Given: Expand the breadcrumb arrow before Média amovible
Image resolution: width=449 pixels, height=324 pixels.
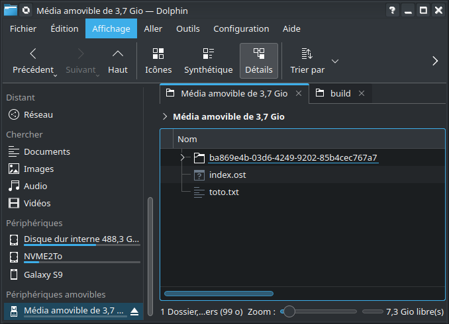Looking at the screenshot, I should click(165, 116).
